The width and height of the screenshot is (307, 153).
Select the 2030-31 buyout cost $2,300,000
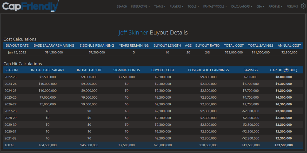(x=163, y=131)
